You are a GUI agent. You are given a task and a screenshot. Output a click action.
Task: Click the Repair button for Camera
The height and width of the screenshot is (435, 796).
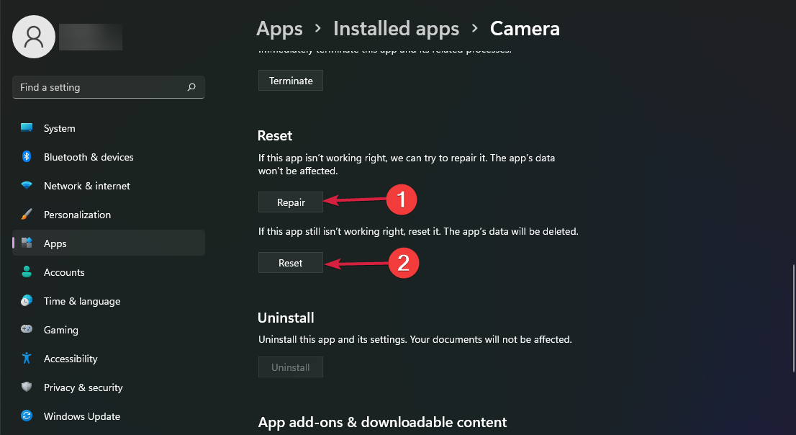(x=290, y=202)
